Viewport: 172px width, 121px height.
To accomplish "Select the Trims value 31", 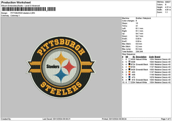I will 137,26.
